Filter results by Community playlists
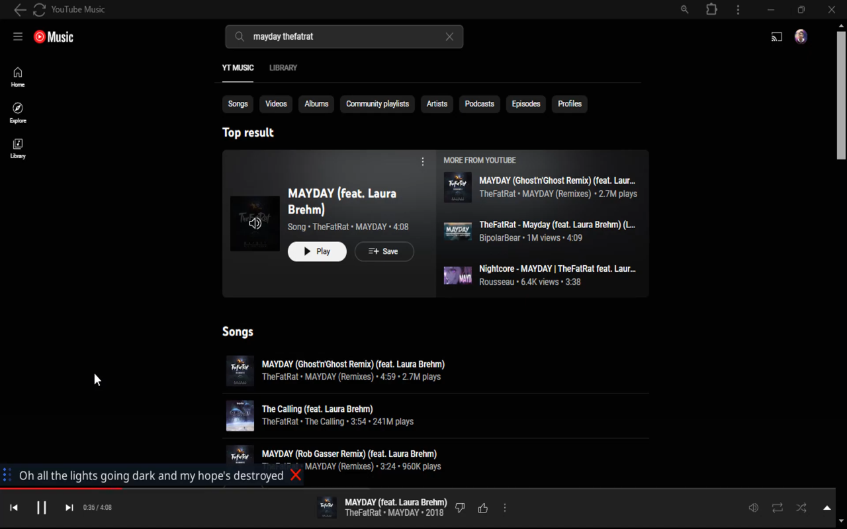This screenshot has width=847, height=529. 377,104
